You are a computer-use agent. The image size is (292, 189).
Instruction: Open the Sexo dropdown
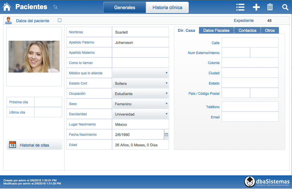pyautogui.click(x=167, y=104)
